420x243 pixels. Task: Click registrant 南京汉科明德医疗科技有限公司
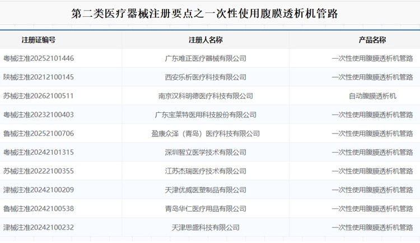point(206,96)
